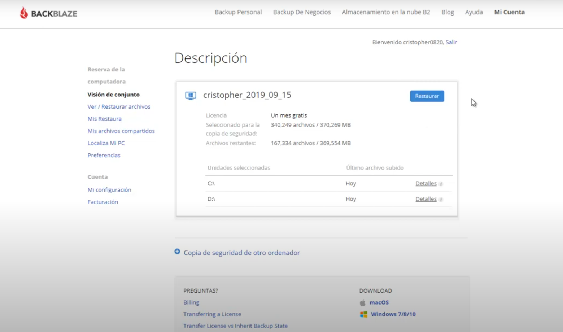Viewport: 563px width, 332px height.
Task: Go to Facturación under Cuenta
Action: 103,202
